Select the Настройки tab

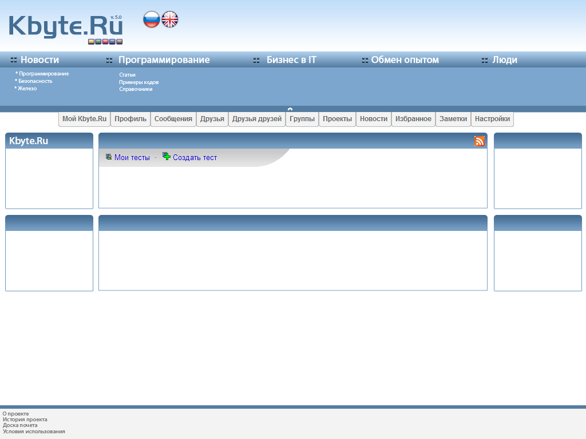(x=492, y=119)
